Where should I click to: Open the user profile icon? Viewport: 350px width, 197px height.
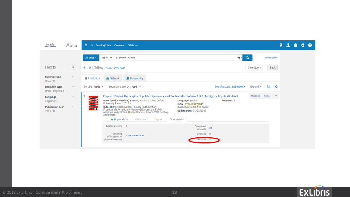coord(288,45)
